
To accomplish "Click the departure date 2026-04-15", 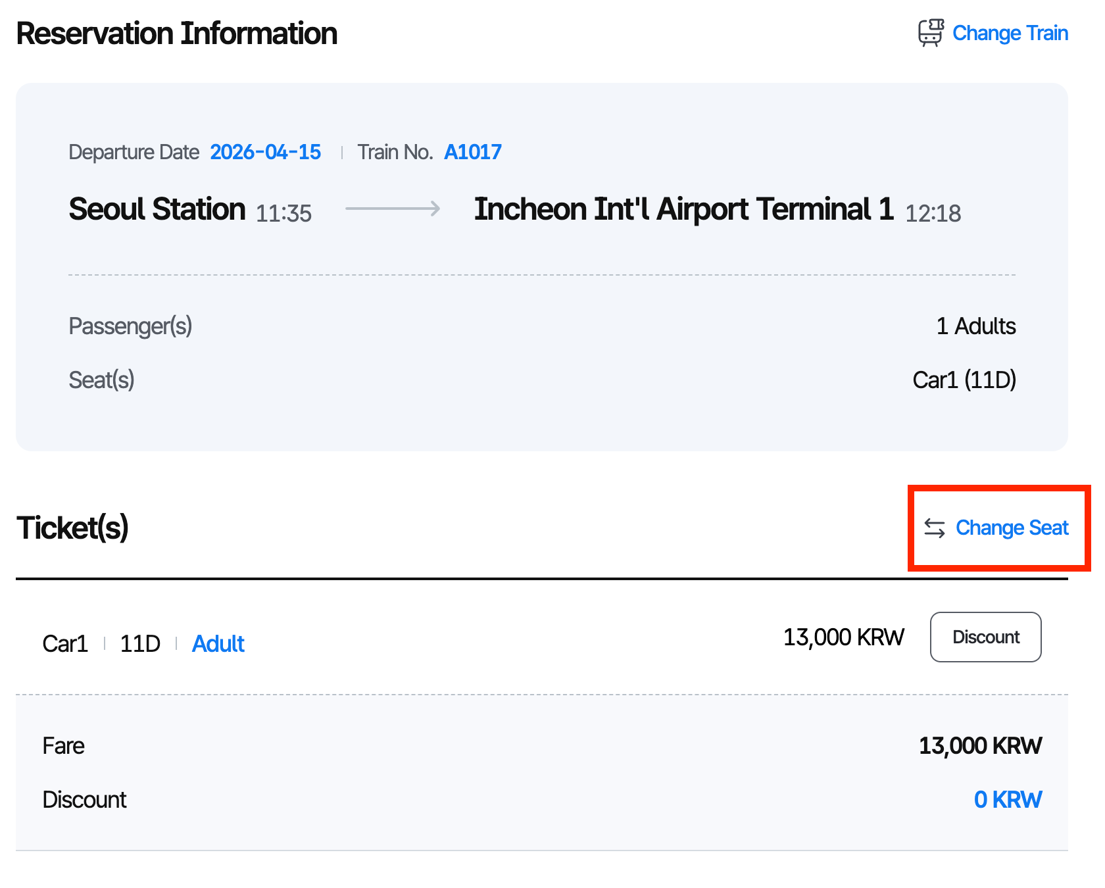I will click(x=265, y=151).
